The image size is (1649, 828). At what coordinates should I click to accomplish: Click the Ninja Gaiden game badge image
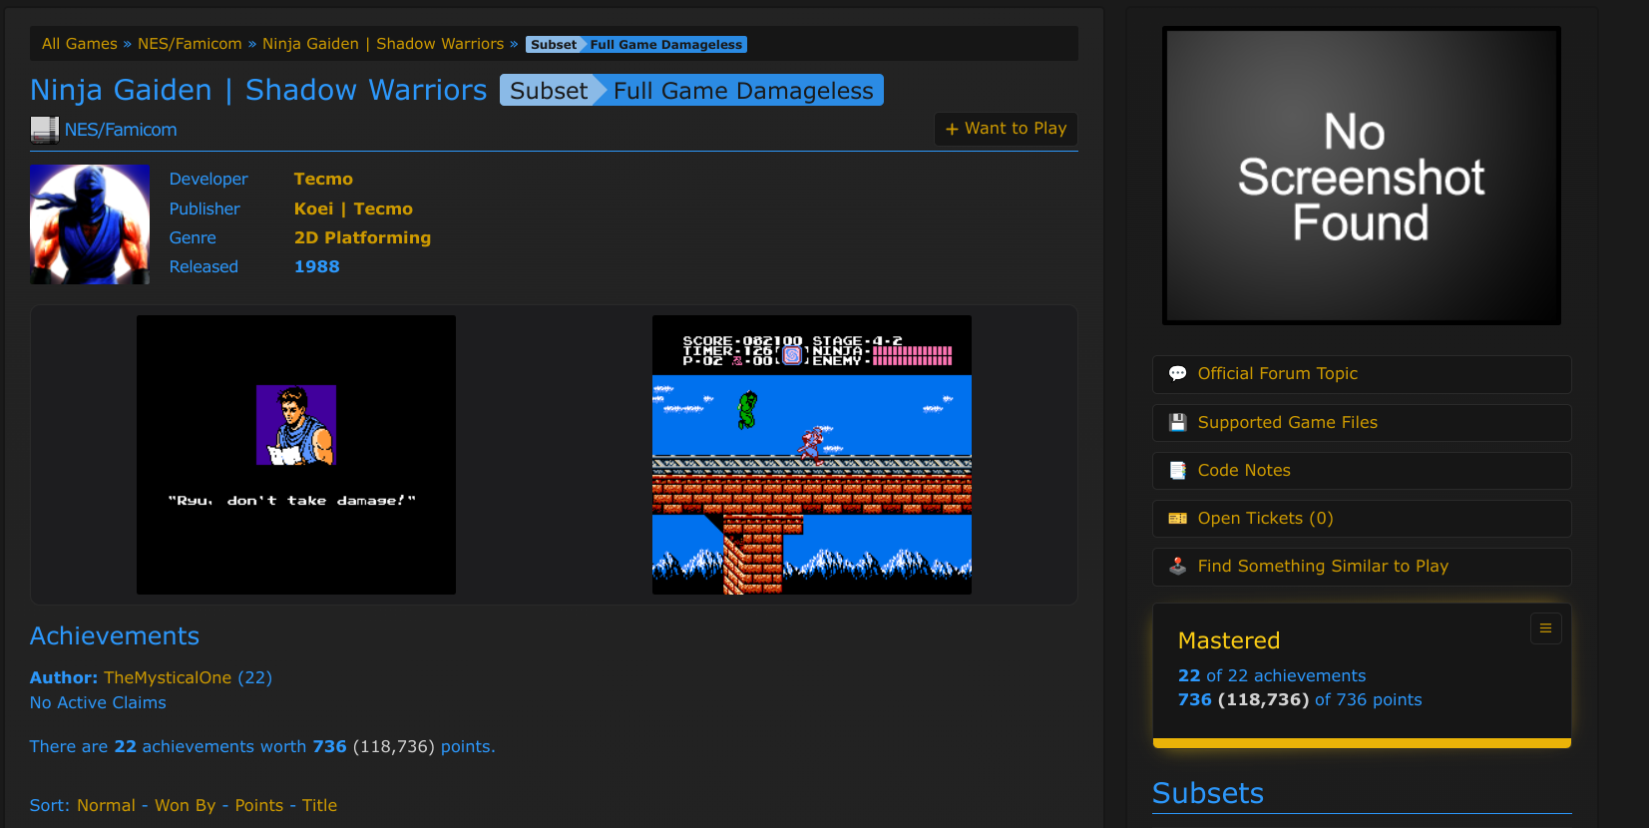(x=90, y=224)
